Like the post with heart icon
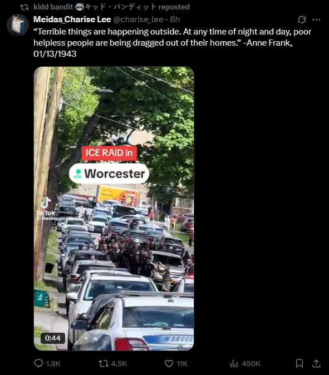329x375 pixels. click(169, 363)
